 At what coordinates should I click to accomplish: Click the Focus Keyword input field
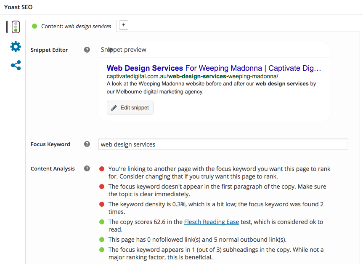[223, 144]
